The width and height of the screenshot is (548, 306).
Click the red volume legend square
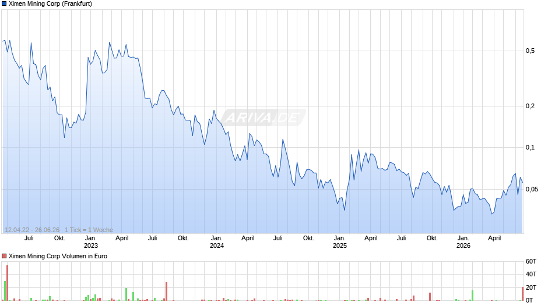tap(4, 256)
